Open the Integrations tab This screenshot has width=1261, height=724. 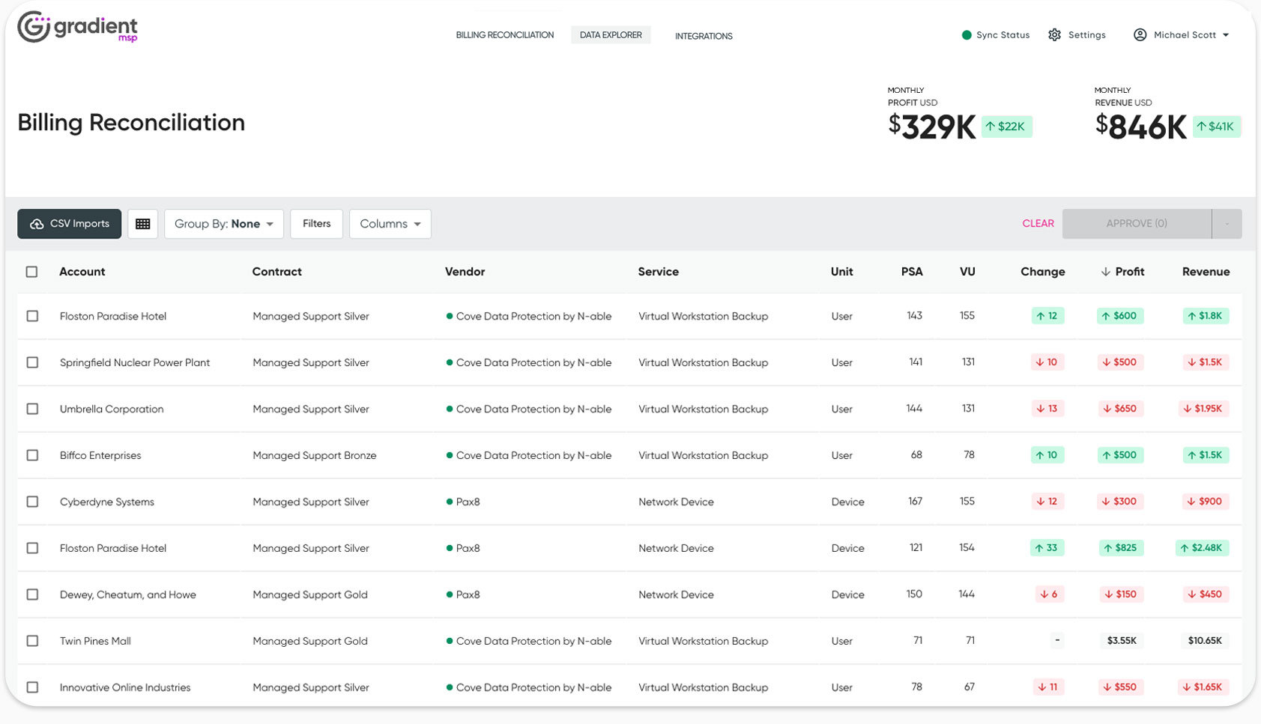click(x=704, y=36)
